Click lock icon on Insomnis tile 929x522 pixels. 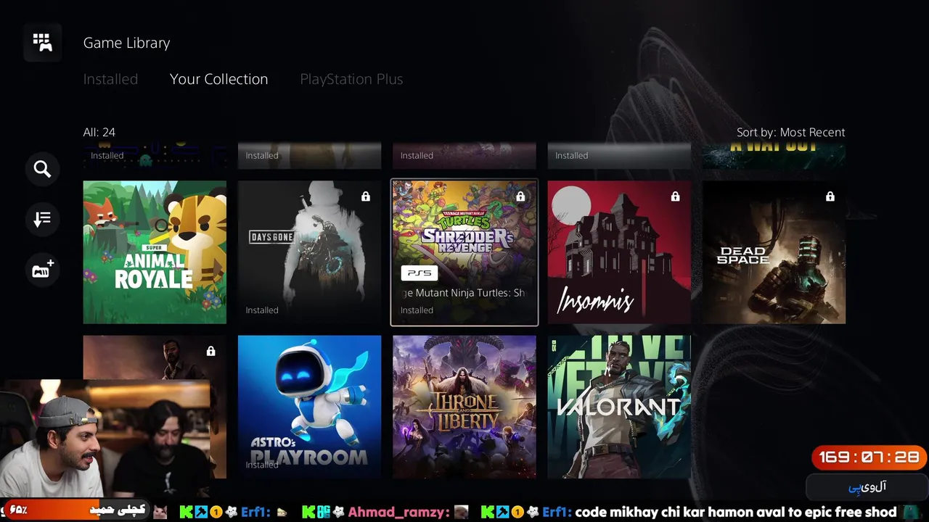pos(676,196)
